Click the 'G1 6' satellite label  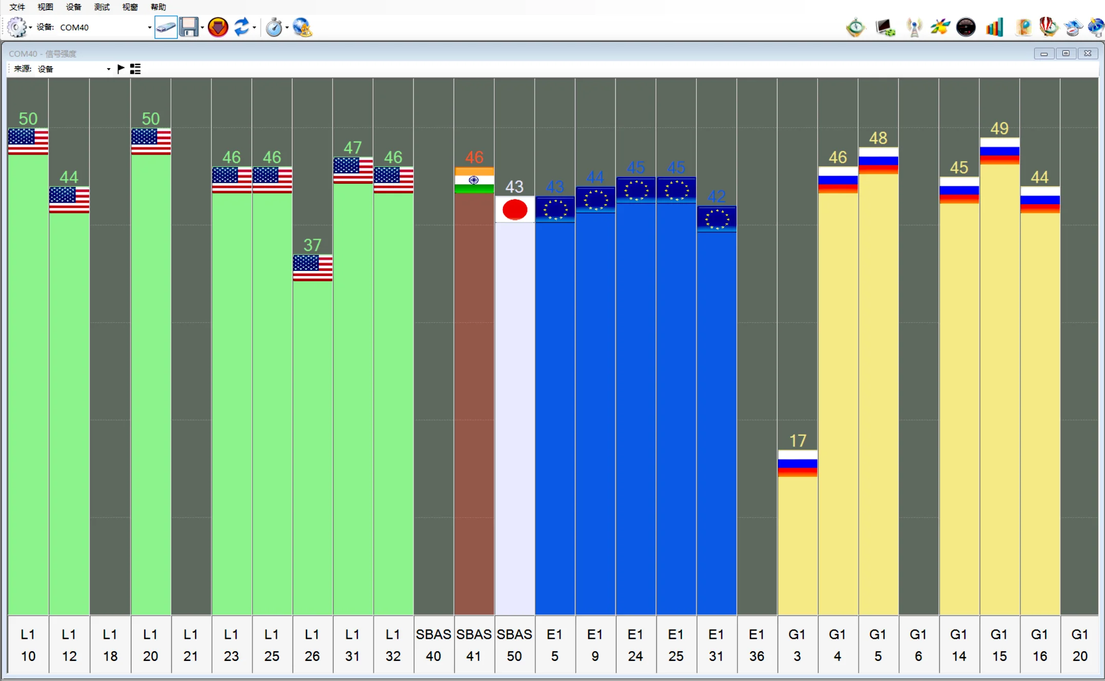(918, 645)
